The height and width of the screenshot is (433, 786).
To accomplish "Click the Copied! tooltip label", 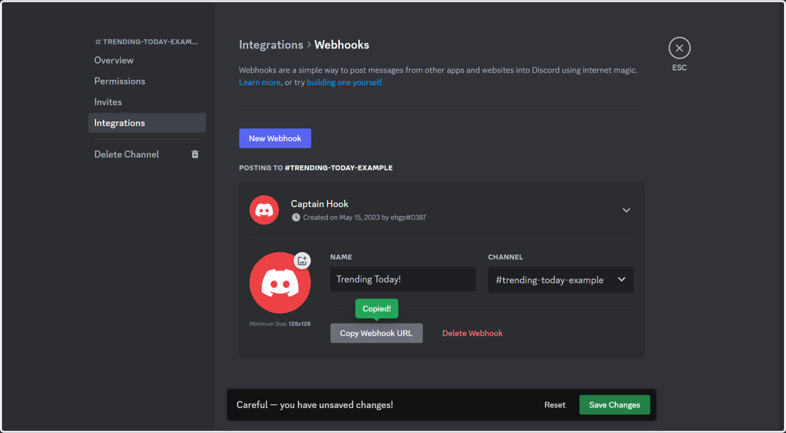I will [377, 309].
